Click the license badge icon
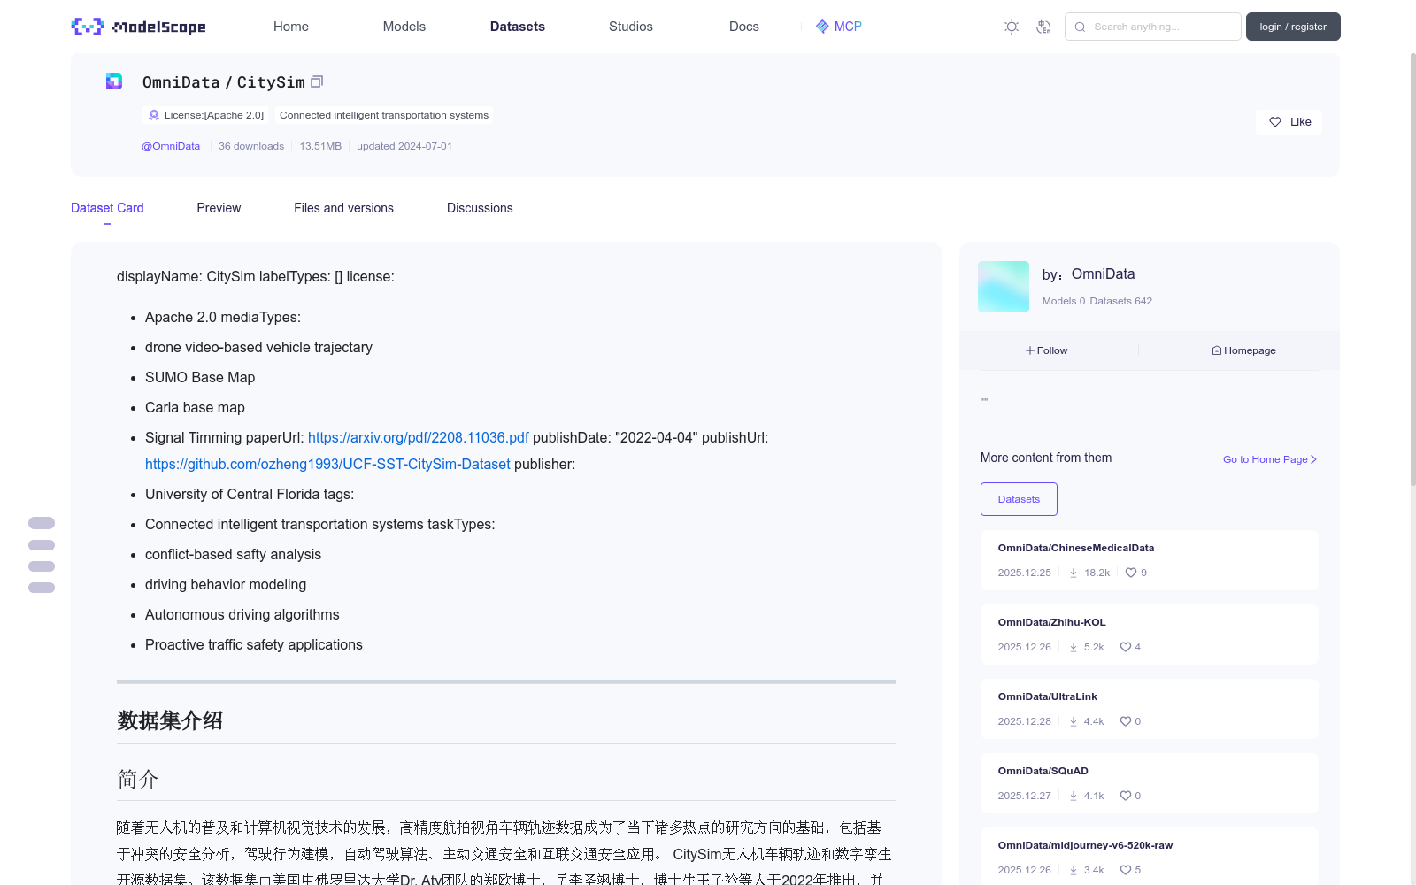This screenshot has width=1416, height=885. coord(154,115)
